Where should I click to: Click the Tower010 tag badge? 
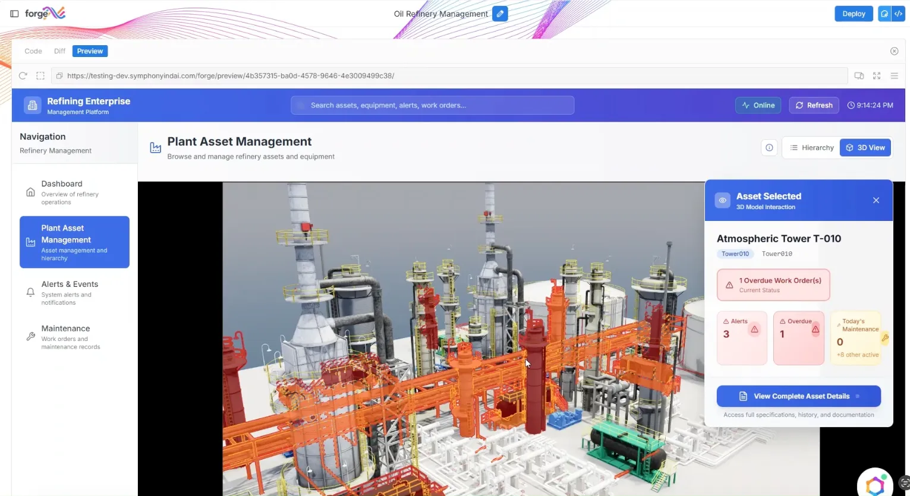[x=735, y=254]
